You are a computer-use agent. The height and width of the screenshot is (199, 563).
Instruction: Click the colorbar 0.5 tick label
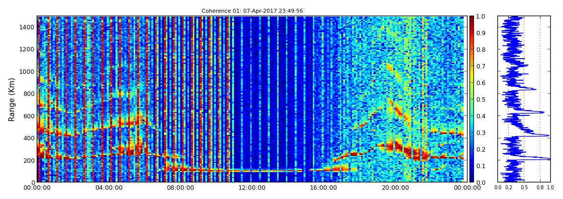pos(480,99)
